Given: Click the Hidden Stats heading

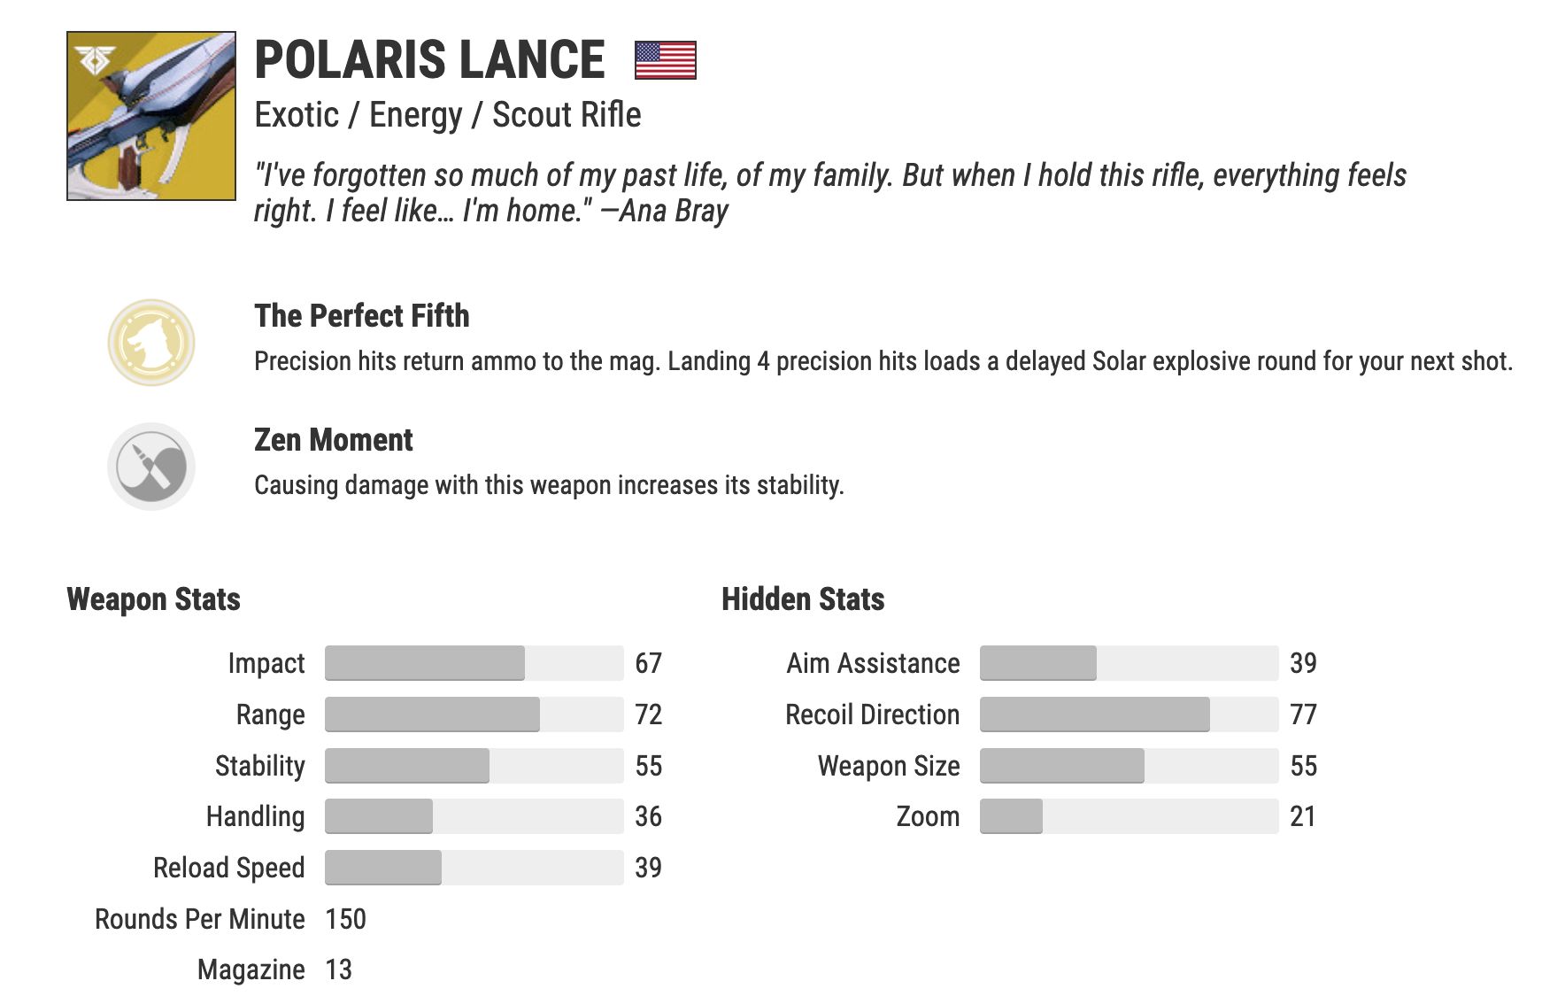Looking at the screenshot, I should 803,599.
